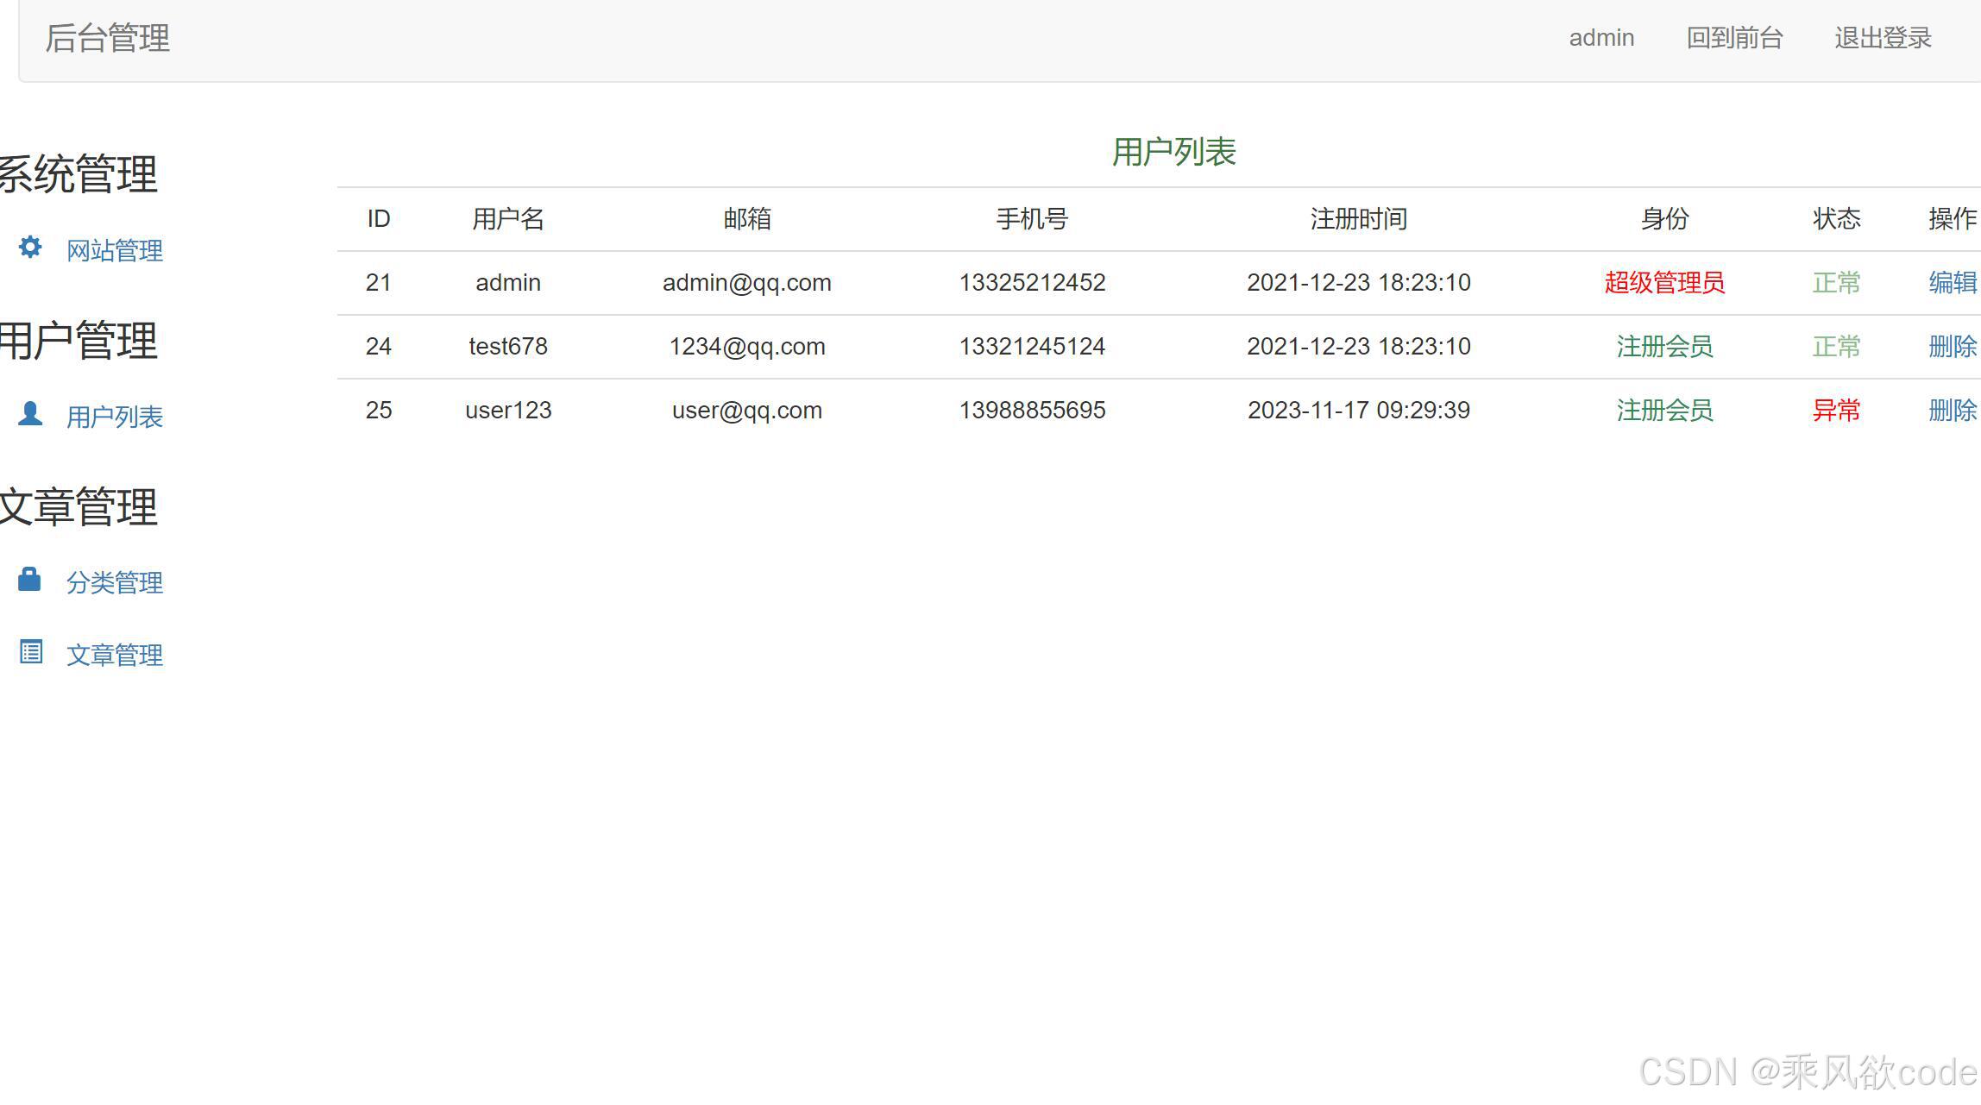Click the 异常 status of user123

pyautogui.click(x=1836, y=411)
